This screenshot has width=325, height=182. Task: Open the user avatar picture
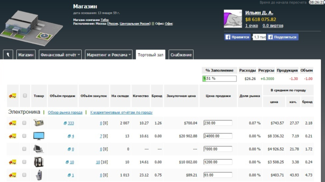[233, 19]
